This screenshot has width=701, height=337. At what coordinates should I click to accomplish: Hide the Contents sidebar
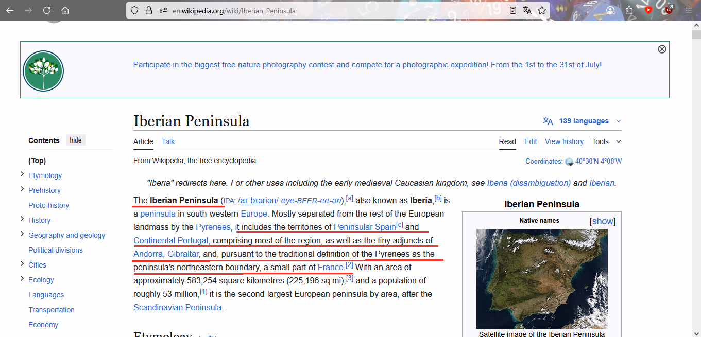76,140
